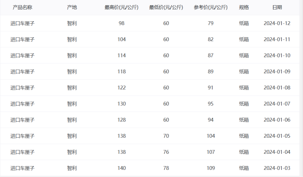Click the 产品名称 column header
This screenshot has height=177, width=303.
click(22, 8)
